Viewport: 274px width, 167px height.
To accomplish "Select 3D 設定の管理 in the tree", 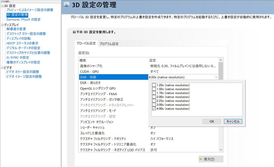I will tap(17, 15).
